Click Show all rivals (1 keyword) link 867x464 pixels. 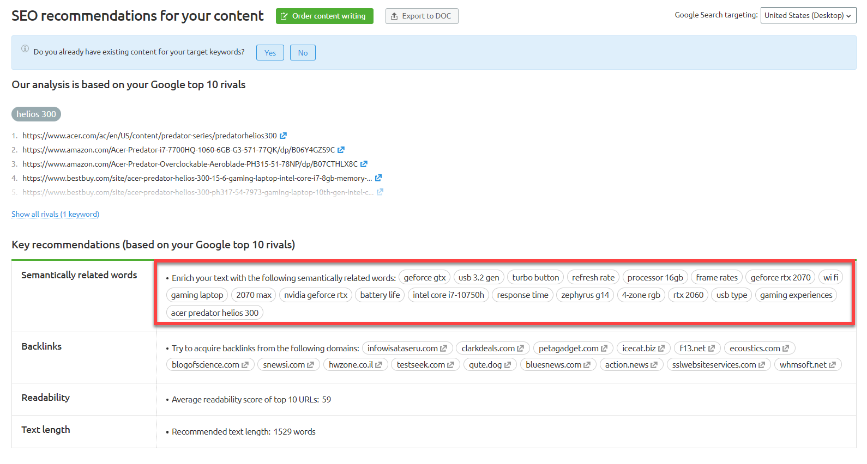56,214
